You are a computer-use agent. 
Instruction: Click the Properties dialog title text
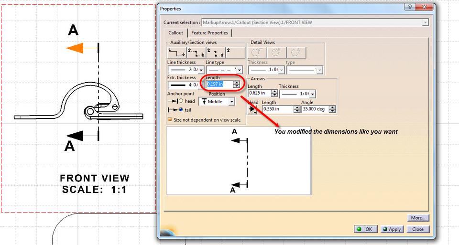click(x=170, y=9)
